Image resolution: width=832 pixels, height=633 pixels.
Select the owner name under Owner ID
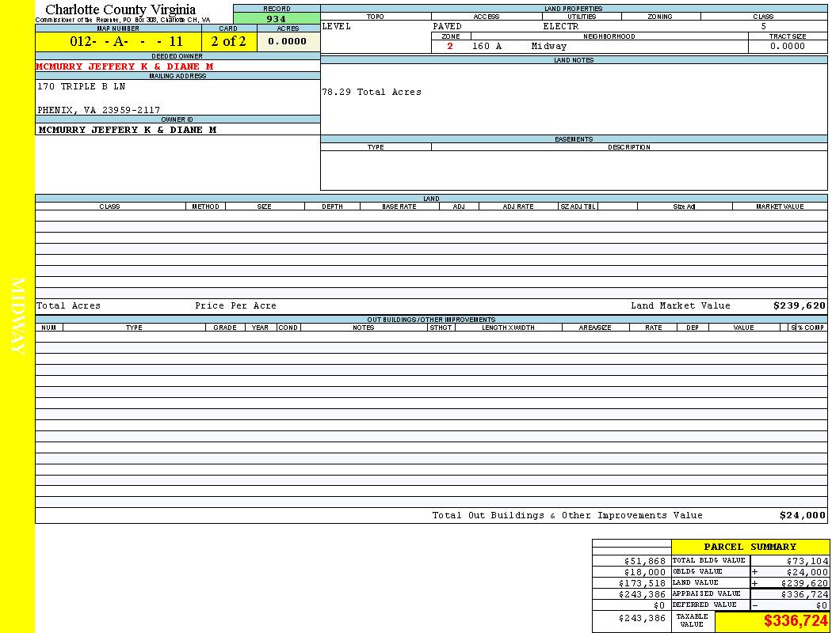pos(127,130)
